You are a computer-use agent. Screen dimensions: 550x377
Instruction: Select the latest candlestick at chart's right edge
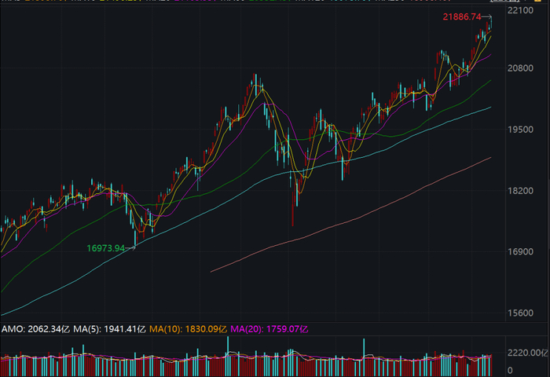(491, 22)
